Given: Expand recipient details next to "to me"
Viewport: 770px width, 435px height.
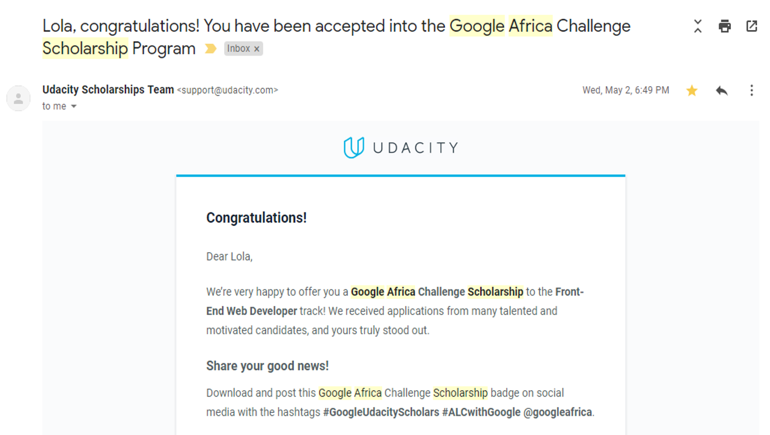Looking at the screenshot, I should 74,106.
